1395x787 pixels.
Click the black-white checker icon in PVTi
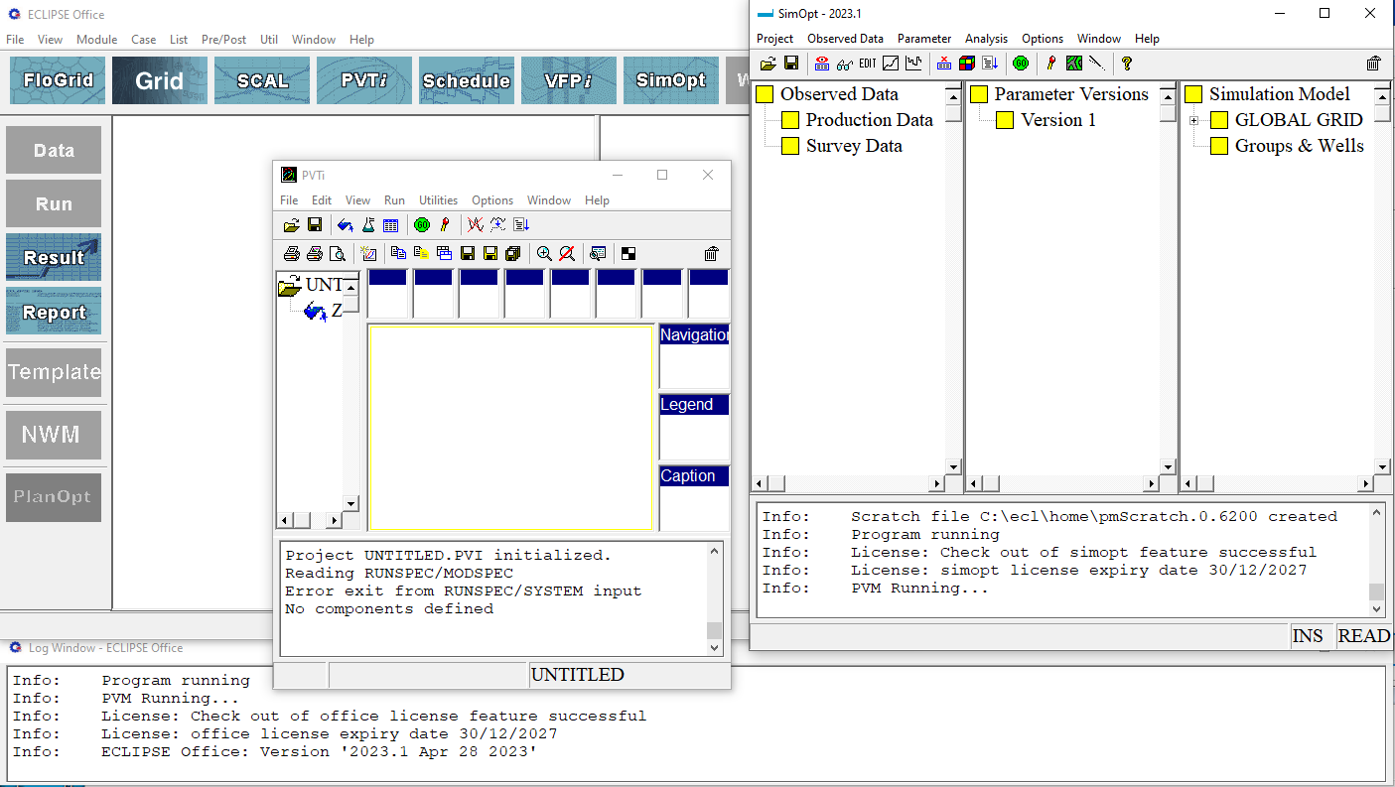628,254
